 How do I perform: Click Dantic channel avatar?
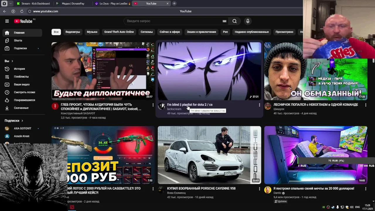pos(268,190)
